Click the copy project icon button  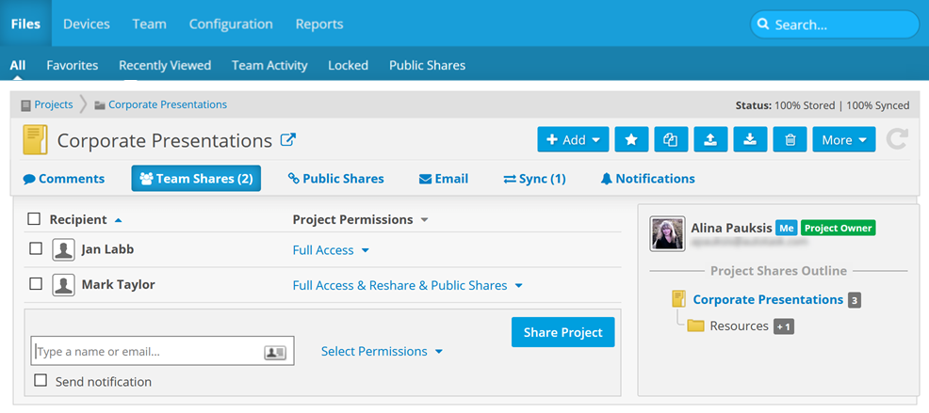(670, 140)
